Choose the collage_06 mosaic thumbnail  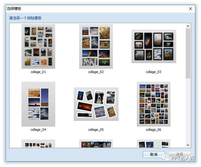(x=154, y=104)
